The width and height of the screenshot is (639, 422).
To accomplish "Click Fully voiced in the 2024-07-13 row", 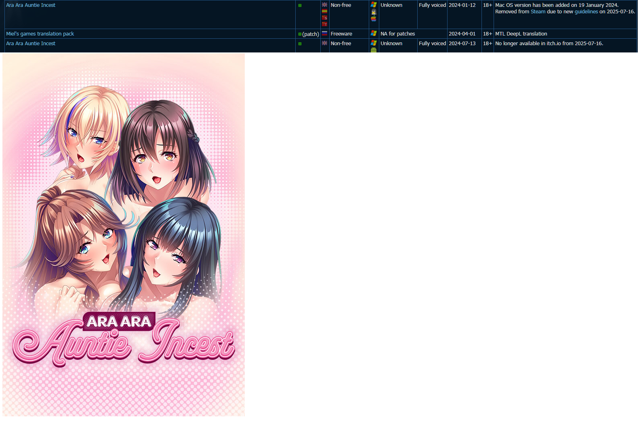I will tap(432, 44).
